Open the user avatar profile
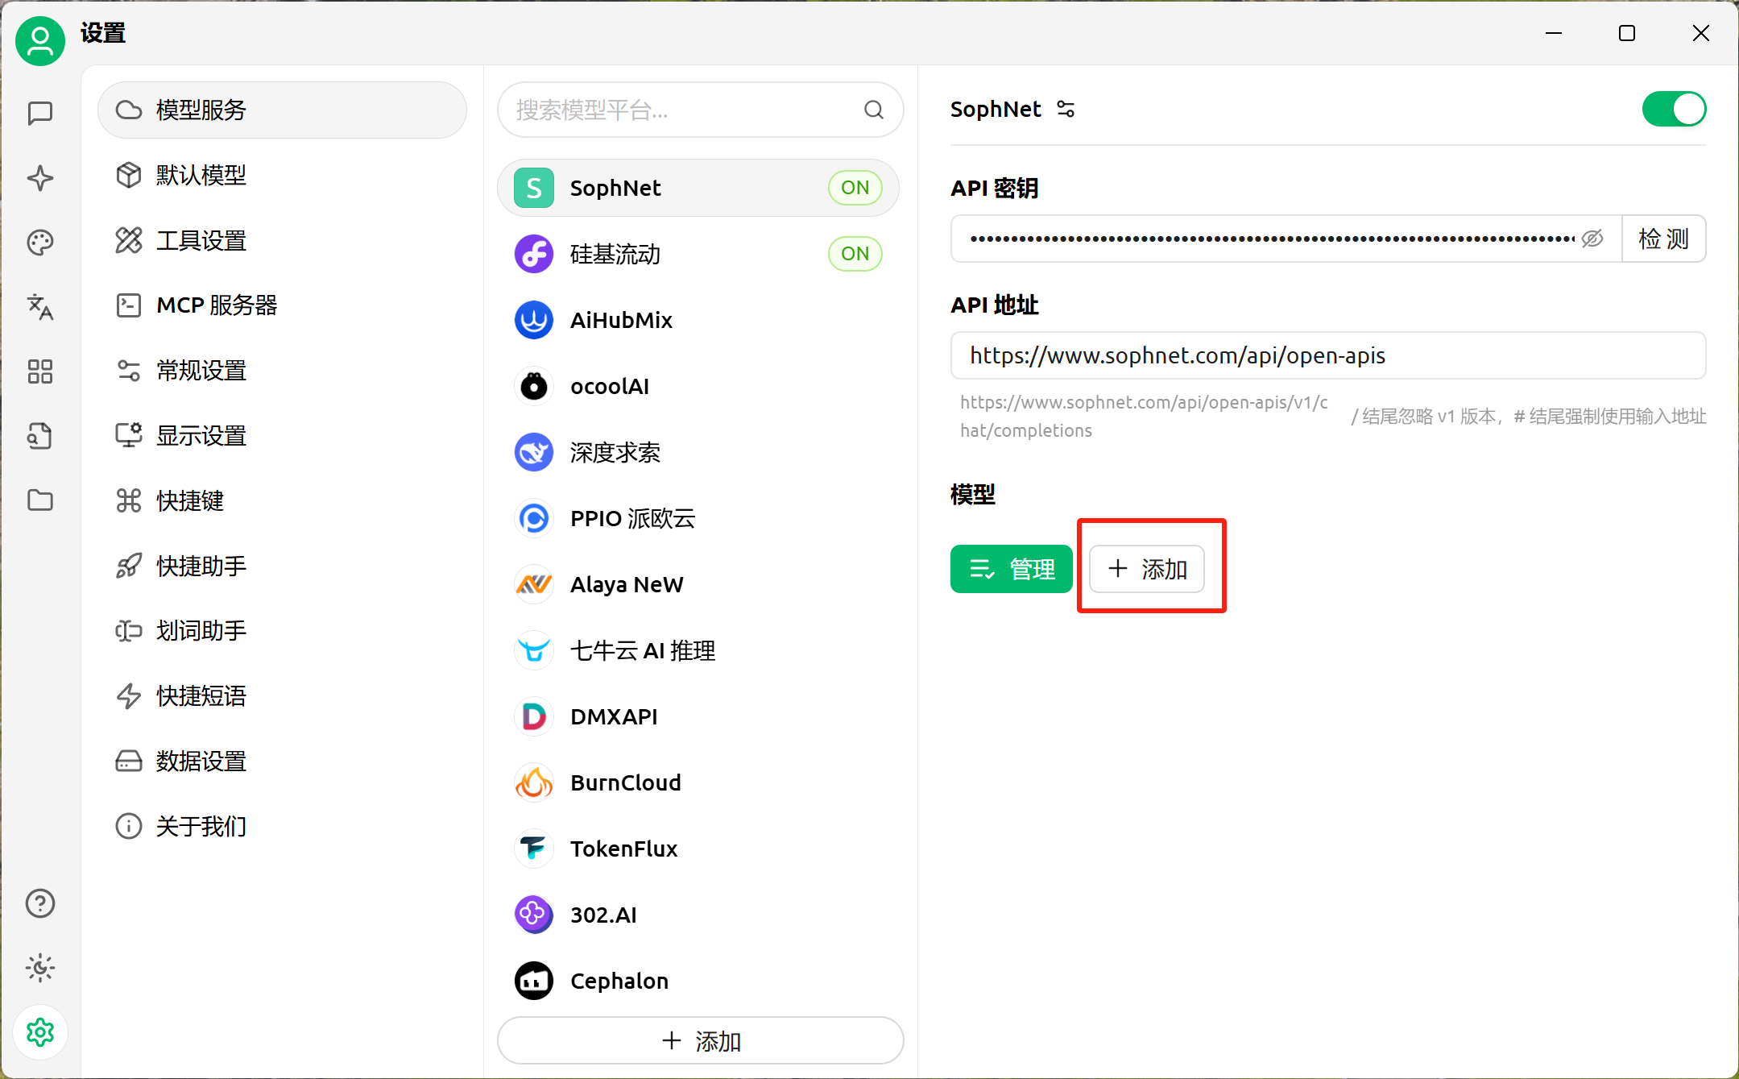 [x=39, y=41]
